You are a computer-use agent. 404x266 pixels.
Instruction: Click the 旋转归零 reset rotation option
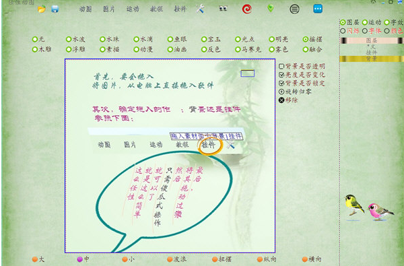(x=295, y=92)
